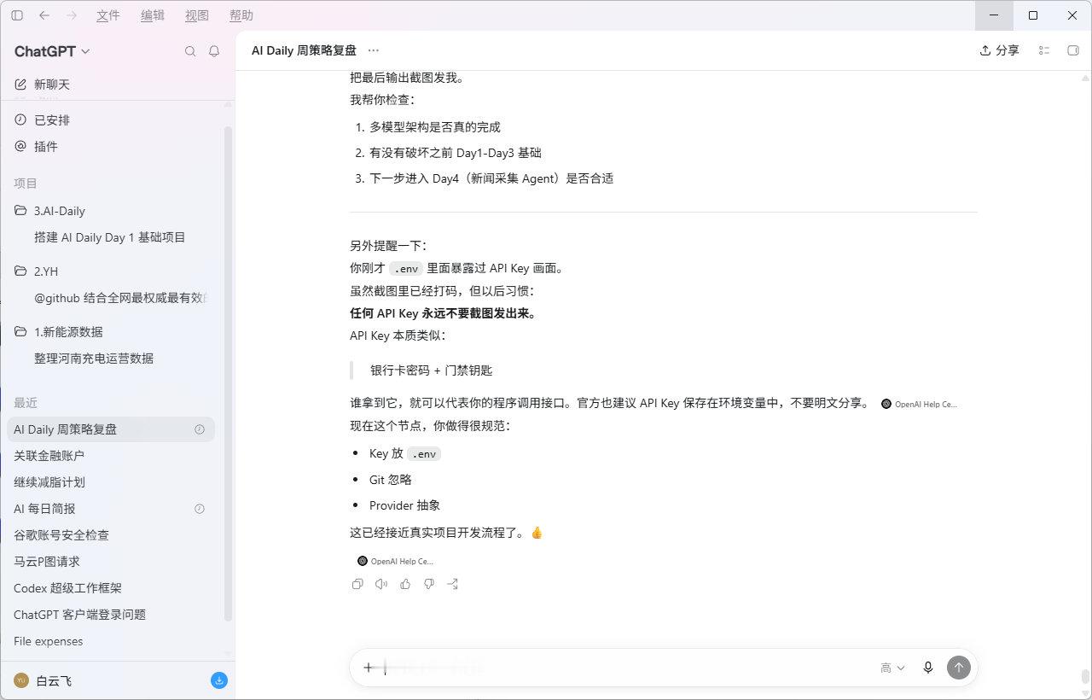Open the 2.YH project folder
This screenshot has height=700, width=1092.
[111, 271]
